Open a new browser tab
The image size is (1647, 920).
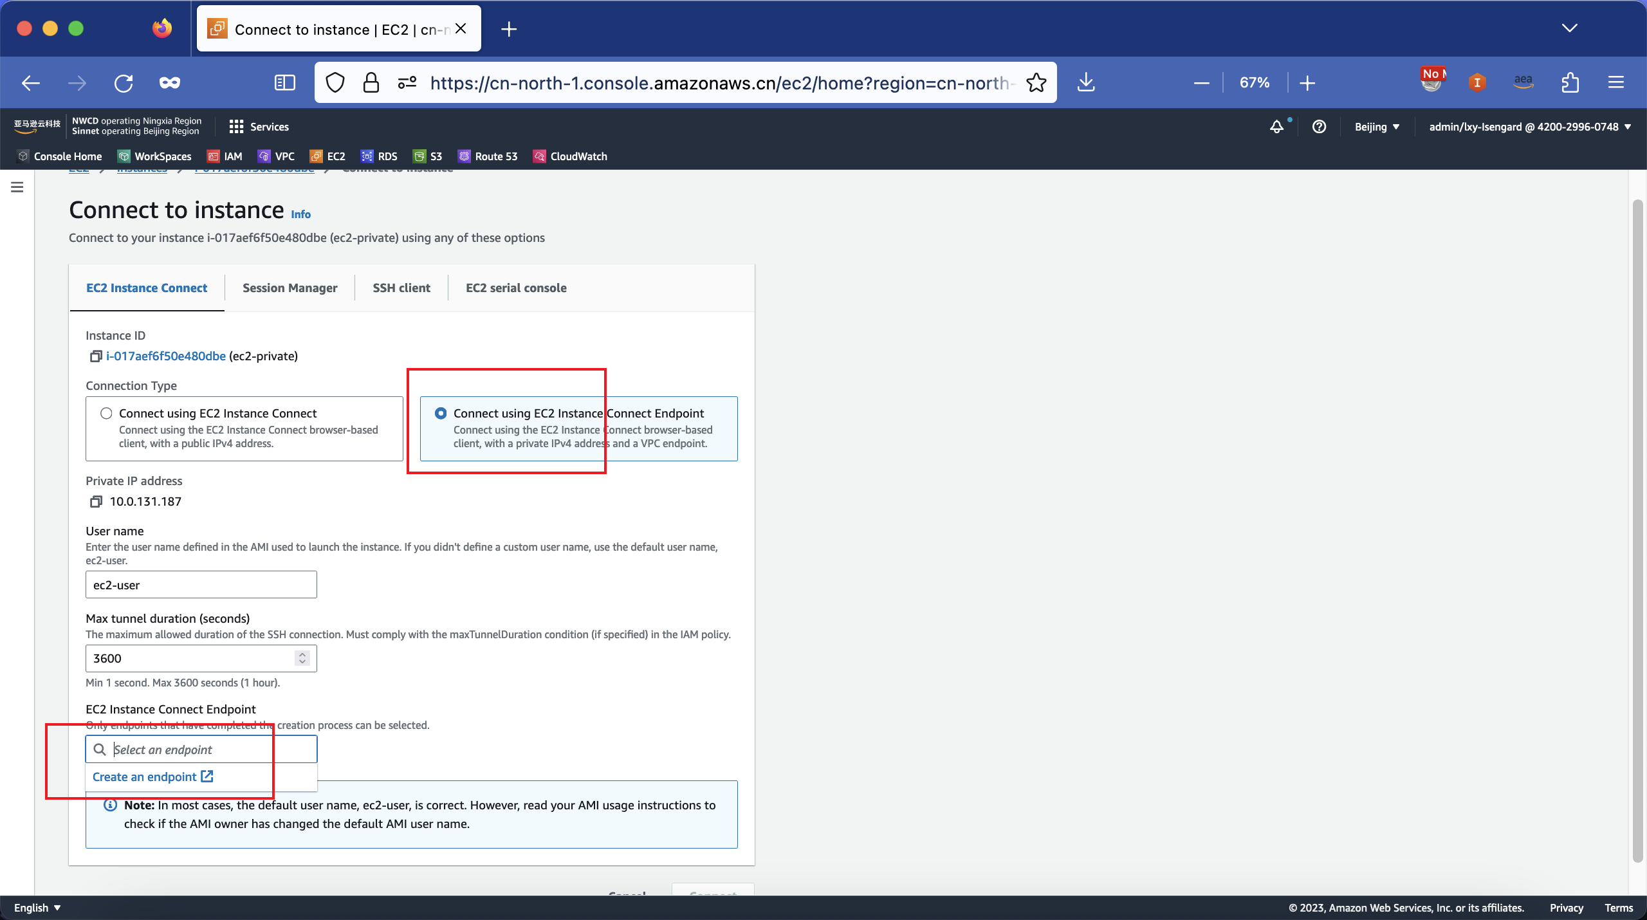[509, 29]
